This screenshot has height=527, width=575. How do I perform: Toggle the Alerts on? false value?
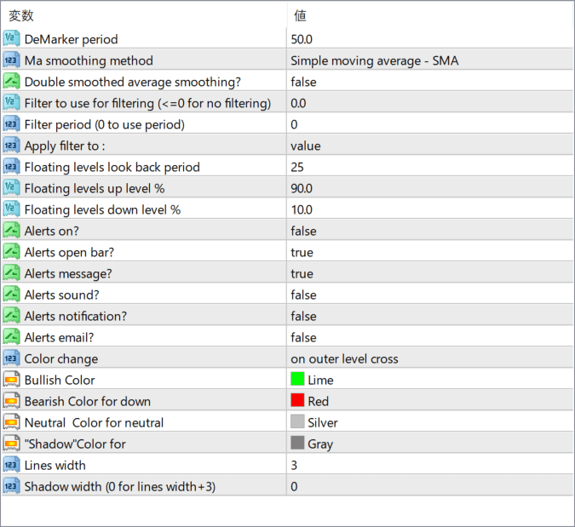(430, 231)
